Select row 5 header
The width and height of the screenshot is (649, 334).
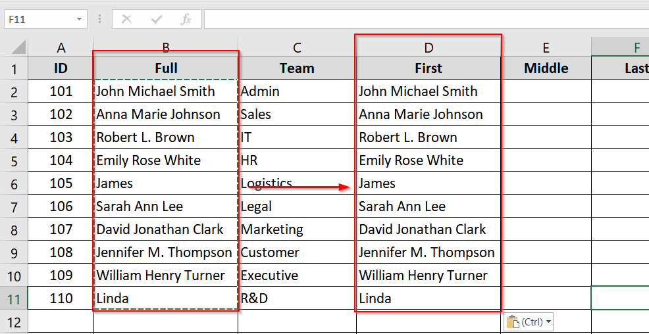click(14, 160)
